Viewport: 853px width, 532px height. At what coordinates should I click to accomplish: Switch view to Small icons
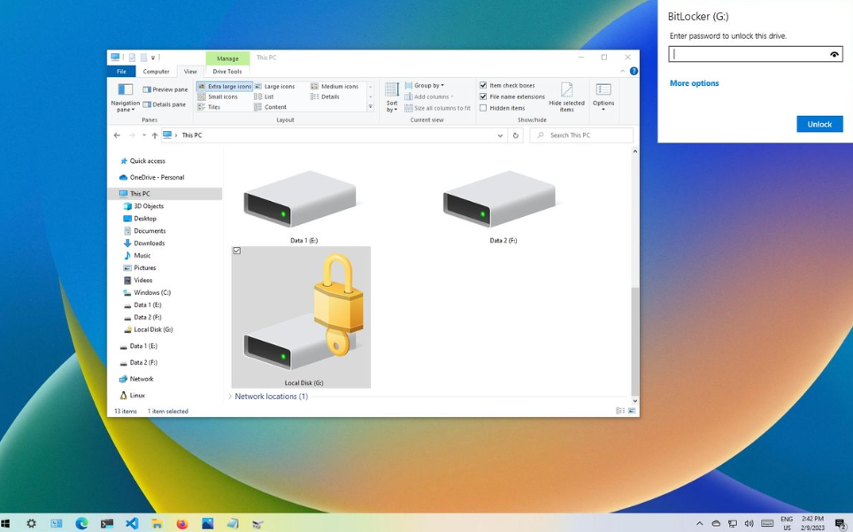pos(223,96)
